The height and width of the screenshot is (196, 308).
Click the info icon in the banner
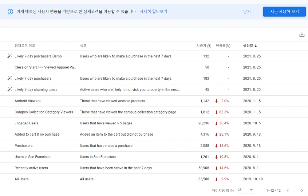[10, 12]
